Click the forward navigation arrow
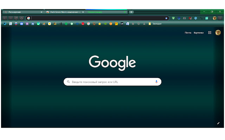This screenshot has width=225, height=140. coord(10,18)
